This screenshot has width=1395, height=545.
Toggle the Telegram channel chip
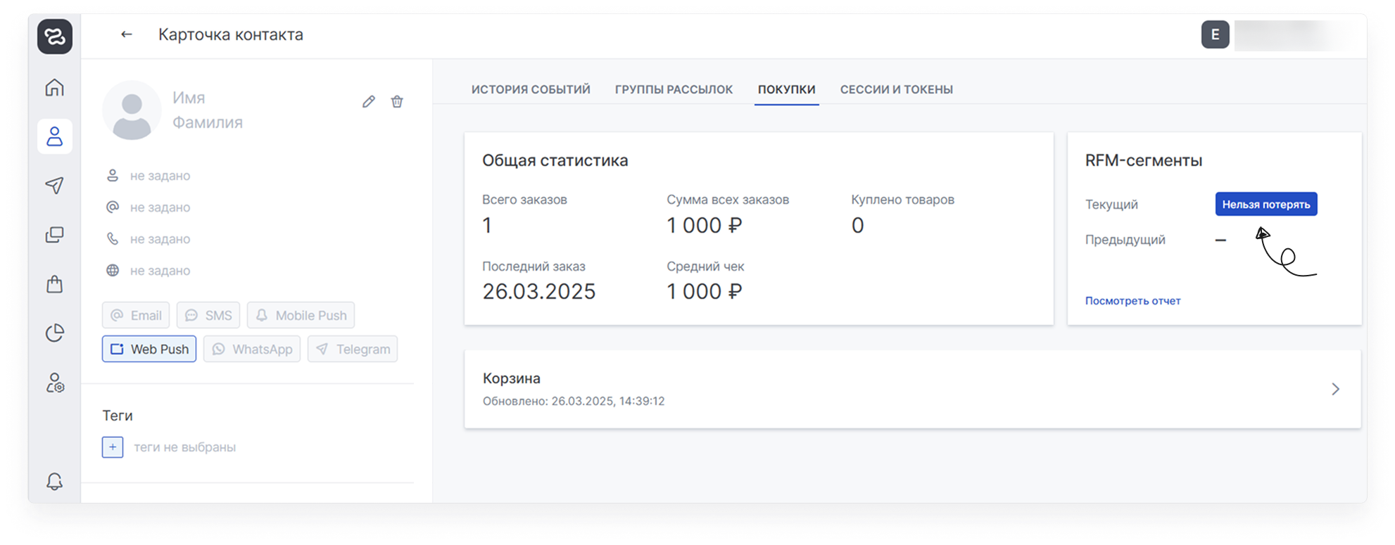tap(353, 350)
